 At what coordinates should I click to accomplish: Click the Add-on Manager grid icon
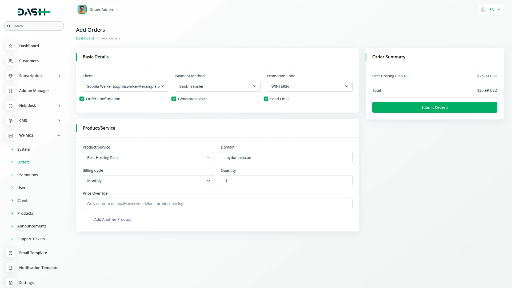click(10, 91)
